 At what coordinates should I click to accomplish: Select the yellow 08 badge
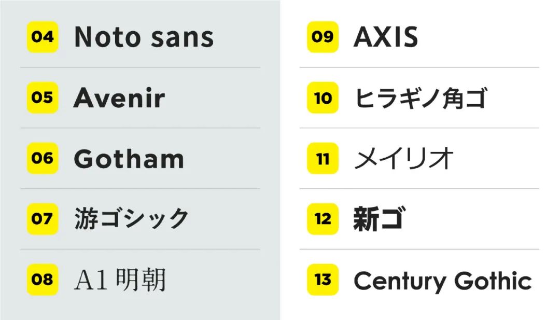pos(43,280)
